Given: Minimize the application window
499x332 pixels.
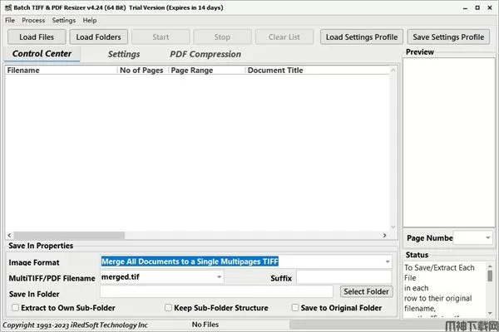Looking at the screenshot, I should coord(465,8).
